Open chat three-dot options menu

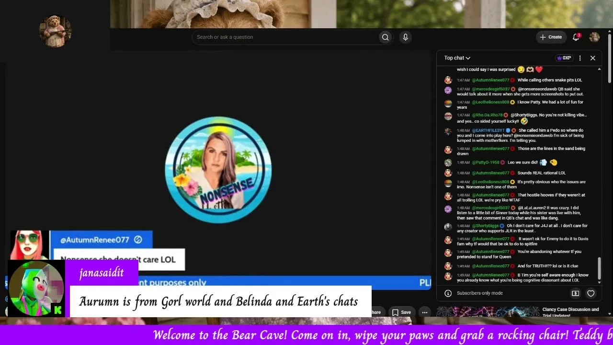coord(580,58)
